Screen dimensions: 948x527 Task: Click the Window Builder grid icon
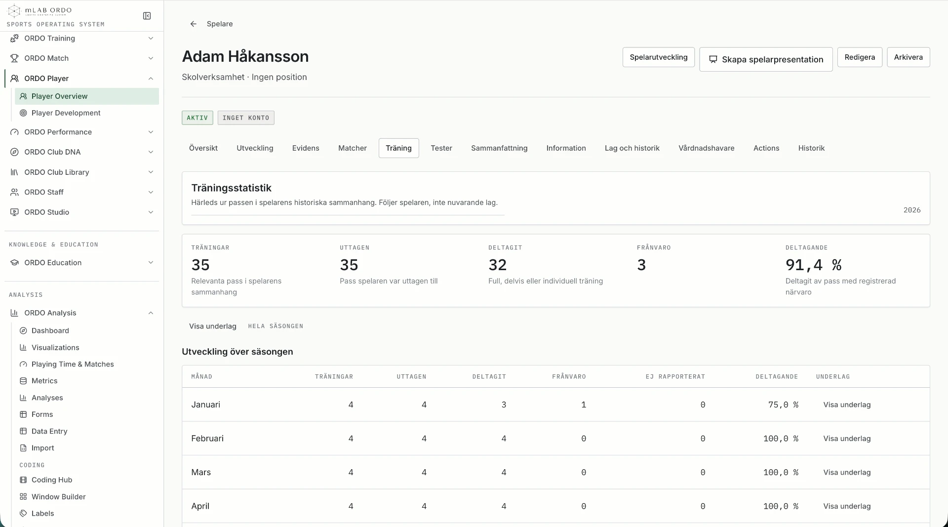click(23, 497)
